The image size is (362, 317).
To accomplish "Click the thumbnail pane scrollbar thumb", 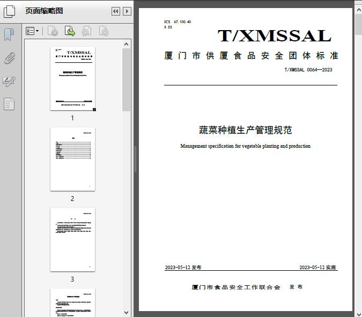I will point(126,80).
